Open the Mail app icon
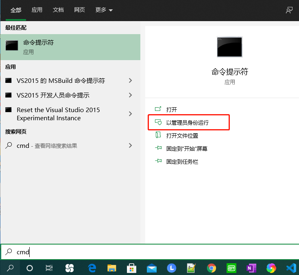The width and height of the screenshot is (299, 275). 152,268
